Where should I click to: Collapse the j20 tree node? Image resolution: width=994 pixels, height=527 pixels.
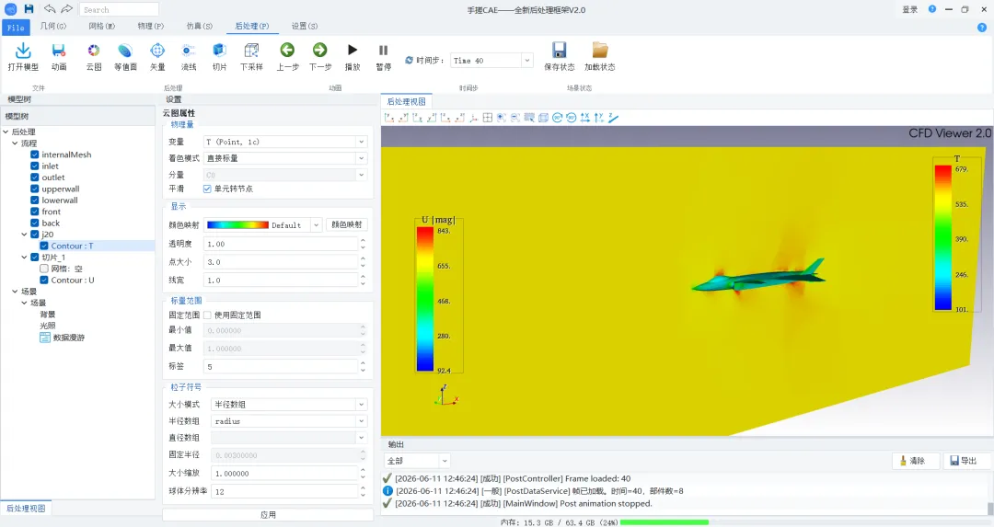coord(25,235)
